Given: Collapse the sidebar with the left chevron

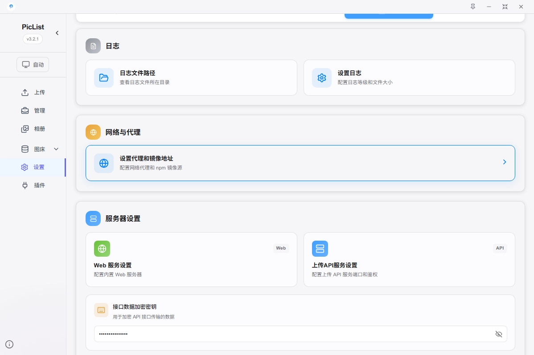Looking at the screenshot, I should (57, 33).
